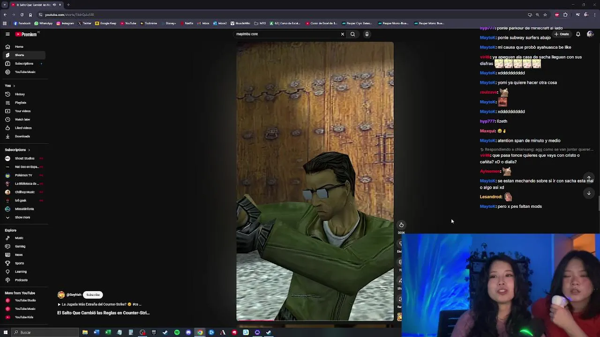Viewport: 600px width, 337px height.
Task: Activate voice search microphone
Action: point(367,34)
